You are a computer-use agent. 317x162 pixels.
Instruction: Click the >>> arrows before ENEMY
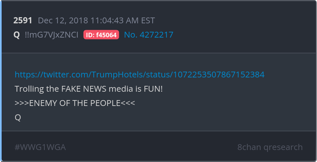click(22, 103)
